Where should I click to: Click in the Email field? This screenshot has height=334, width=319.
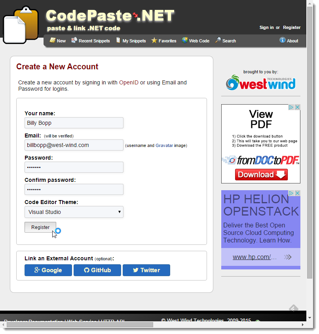click(x=74, y=145)
